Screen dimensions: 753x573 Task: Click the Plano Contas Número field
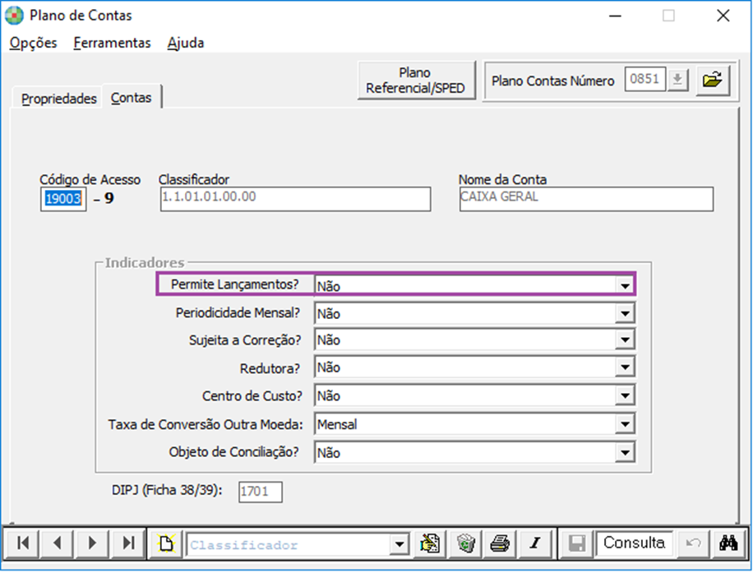645,79
